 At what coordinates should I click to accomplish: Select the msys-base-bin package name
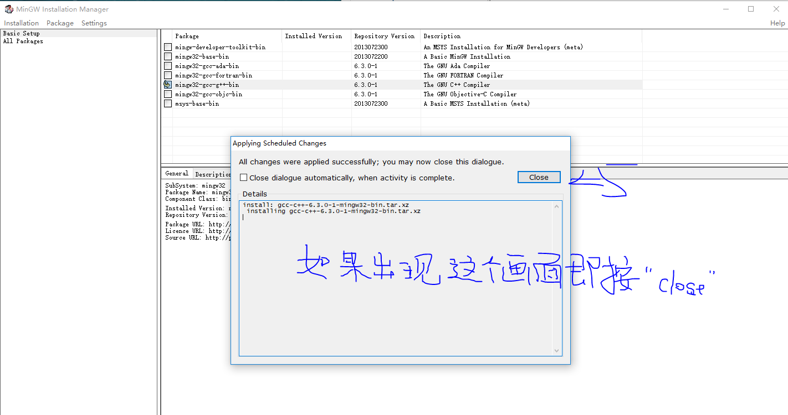coord(197,103)
